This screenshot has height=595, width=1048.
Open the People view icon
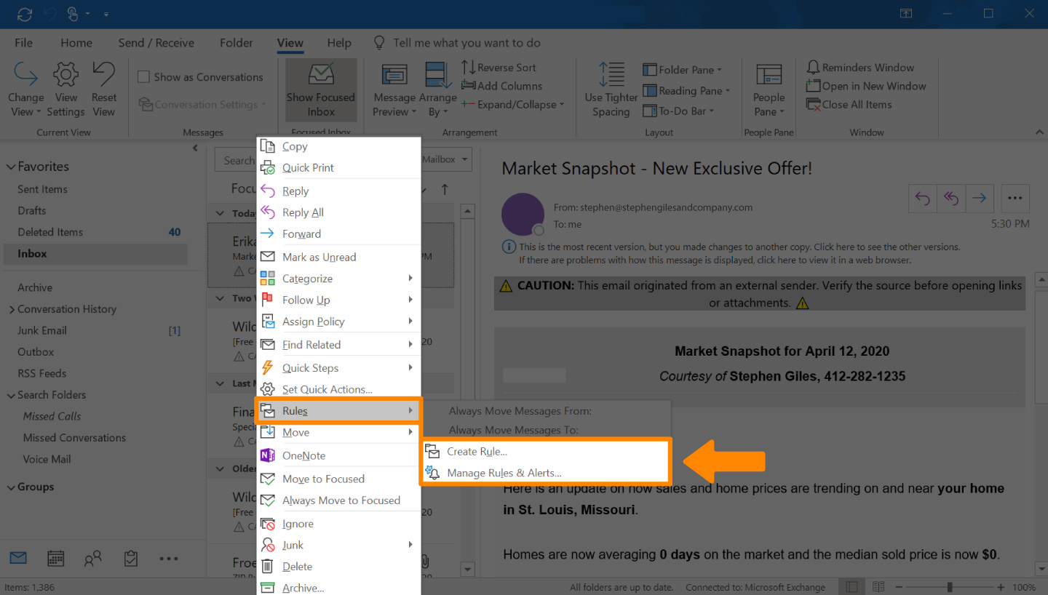(93, 557)
